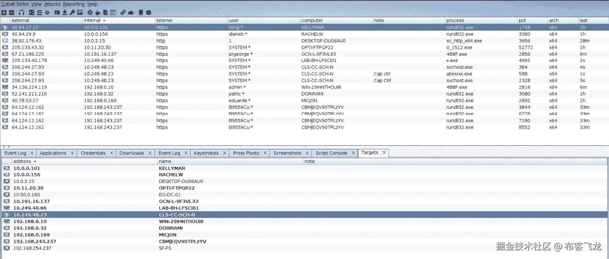
Task: Select session row with external IP 38.92.176.43
Action: (x=304, y=41)
